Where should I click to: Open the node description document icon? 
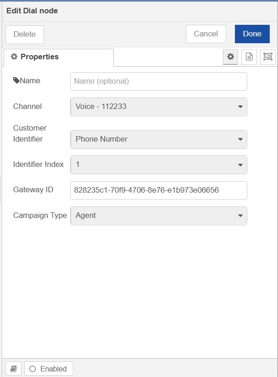(249, 57)
